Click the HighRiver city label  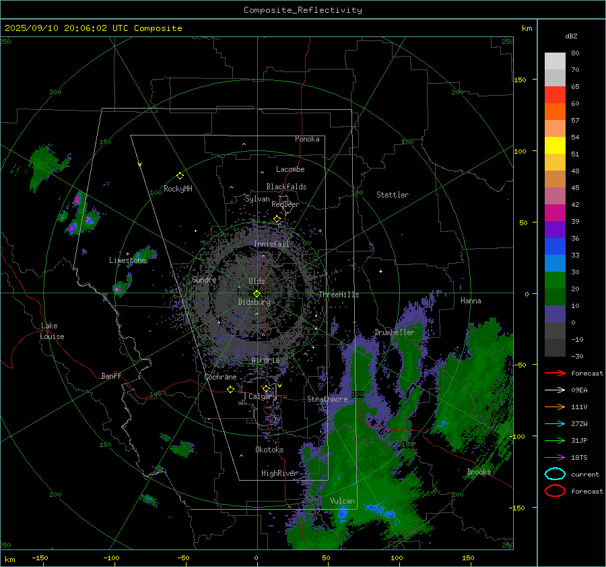(279, 473)
